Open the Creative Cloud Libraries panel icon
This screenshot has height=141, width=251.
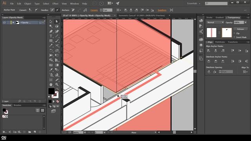coord(201,39)
